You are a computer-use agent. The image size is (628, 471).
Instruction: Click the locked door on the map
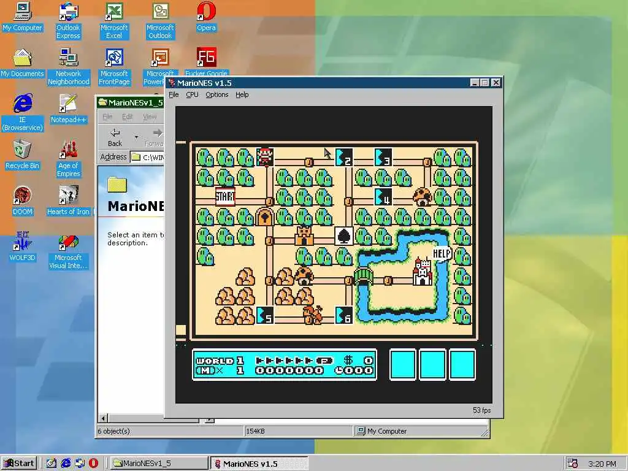(x=265, y=216)
